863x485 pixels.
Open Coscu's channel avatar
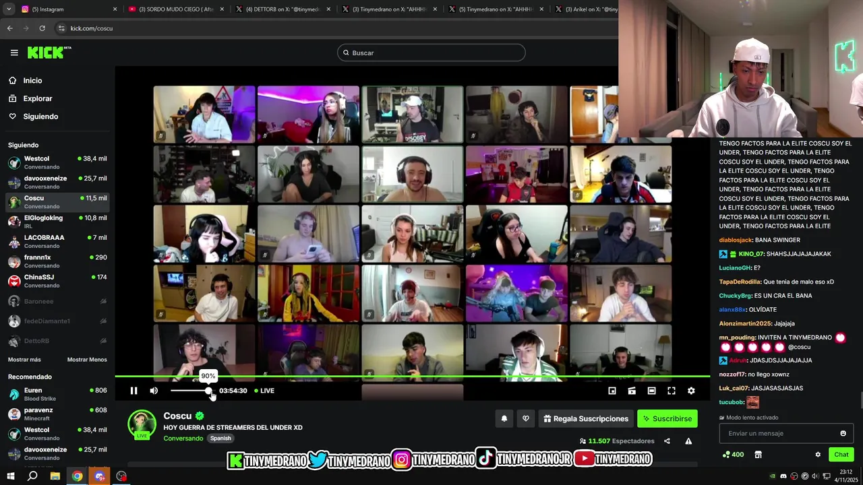pyautogui.click(x=142, y=424)
